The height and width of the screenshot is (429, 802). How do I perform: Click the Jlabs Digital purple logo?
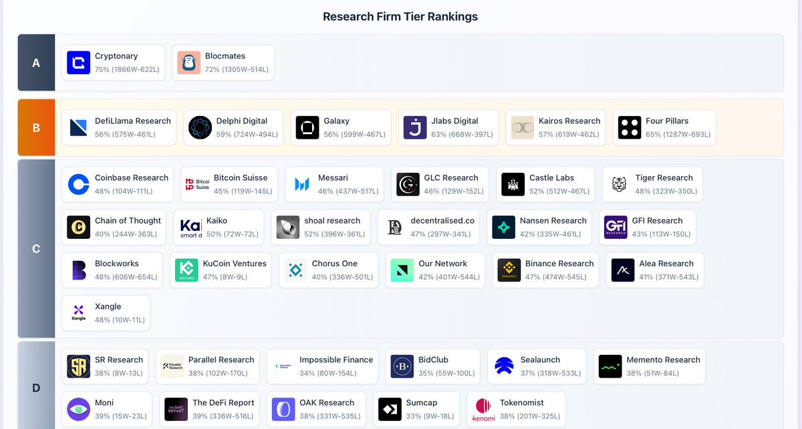point(415,127)
